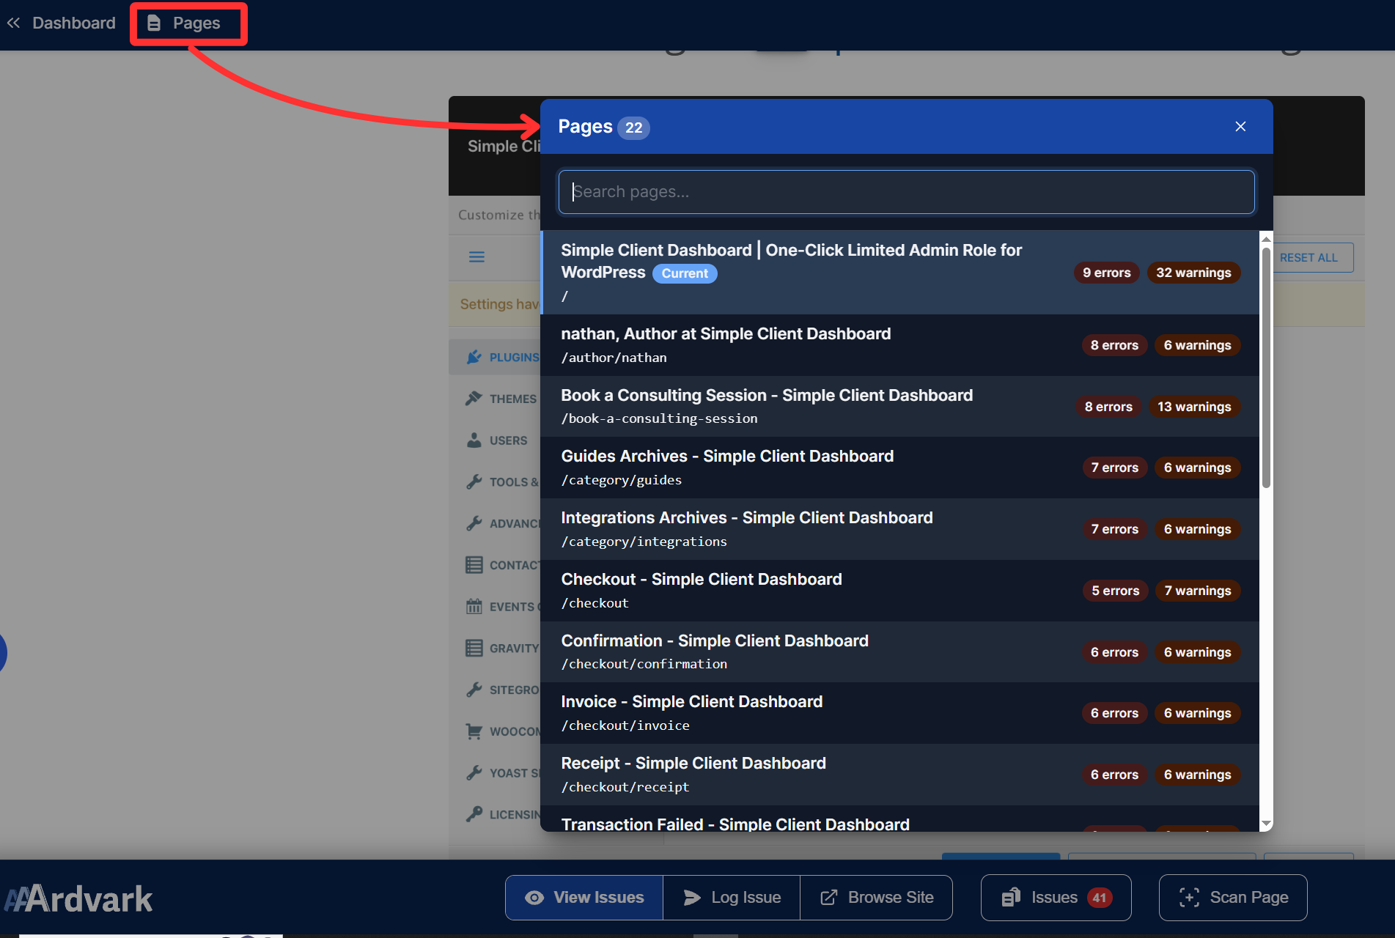Close the Pages dialog with the X
Viewport: 1395px width, 938px height.
(1240, 127)
